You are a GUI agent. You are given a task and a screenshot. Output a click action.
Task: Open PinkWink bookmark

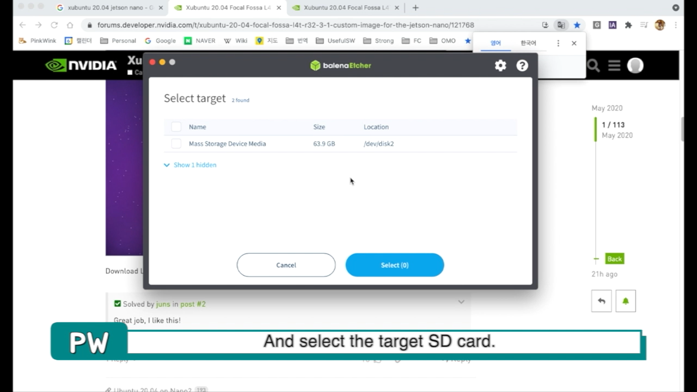pyautogui.click(x=38, y=41)
